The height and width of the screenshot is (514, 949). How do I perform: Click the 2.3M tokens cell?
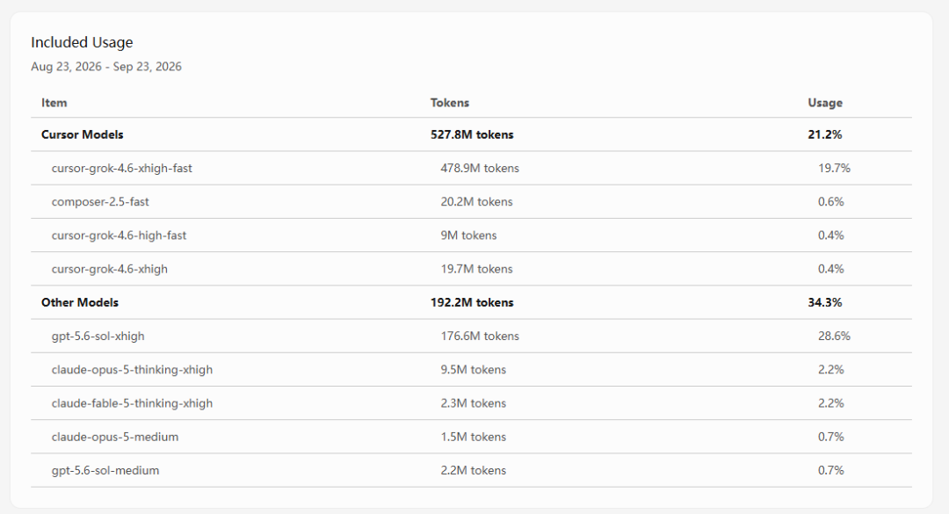click(x=474, y=403)
